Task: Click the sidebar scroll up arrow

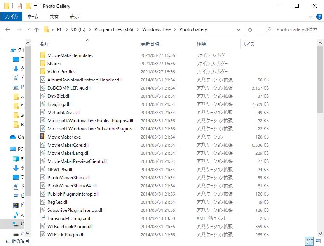Action: tap(28, 43)
